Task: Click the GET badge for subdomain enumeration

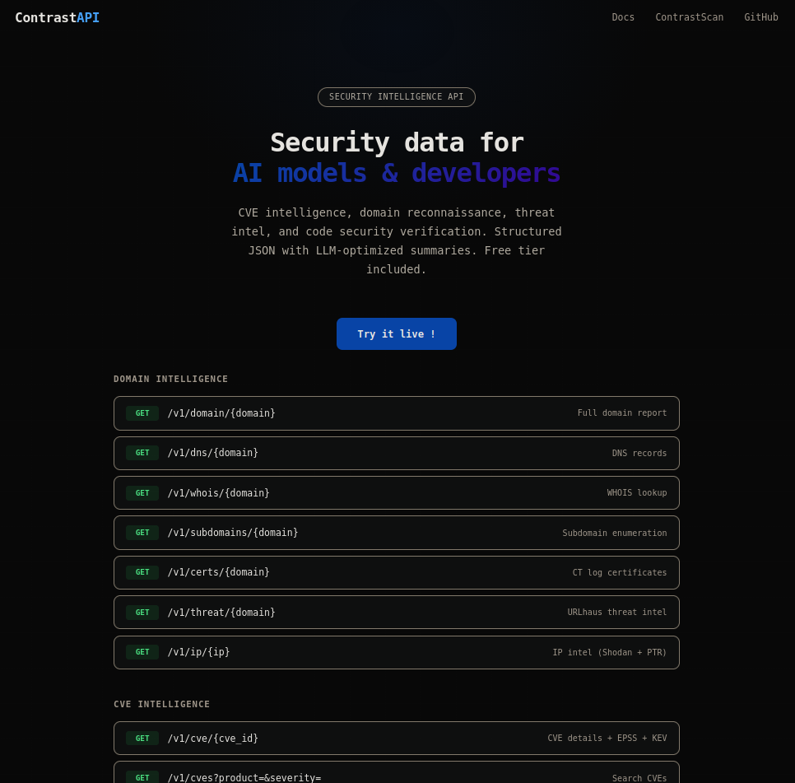Action: tap(142, 533)
